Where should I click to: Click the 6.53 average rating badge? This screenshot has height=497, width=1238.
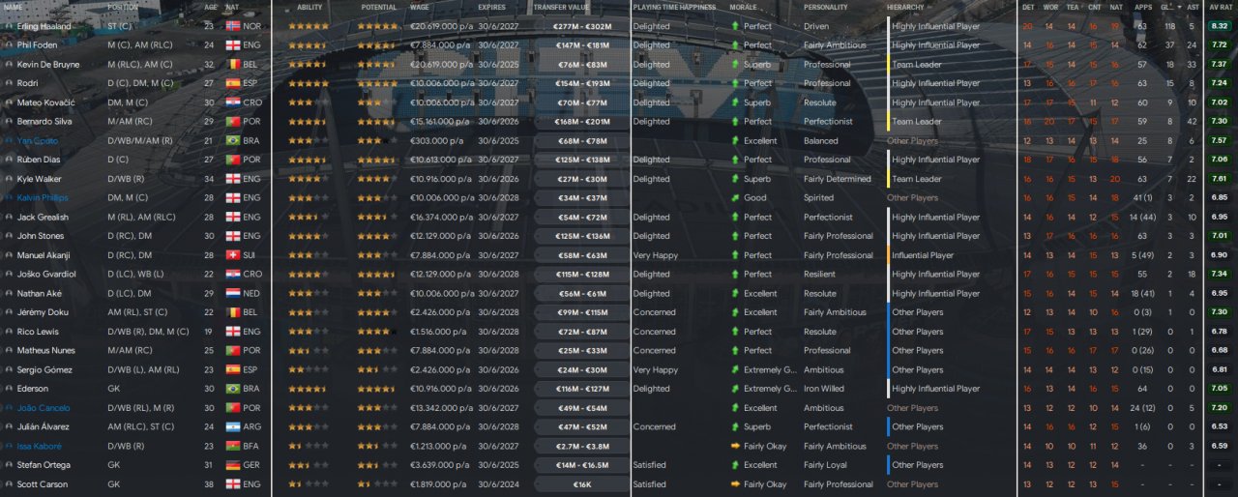point(1220,427)
